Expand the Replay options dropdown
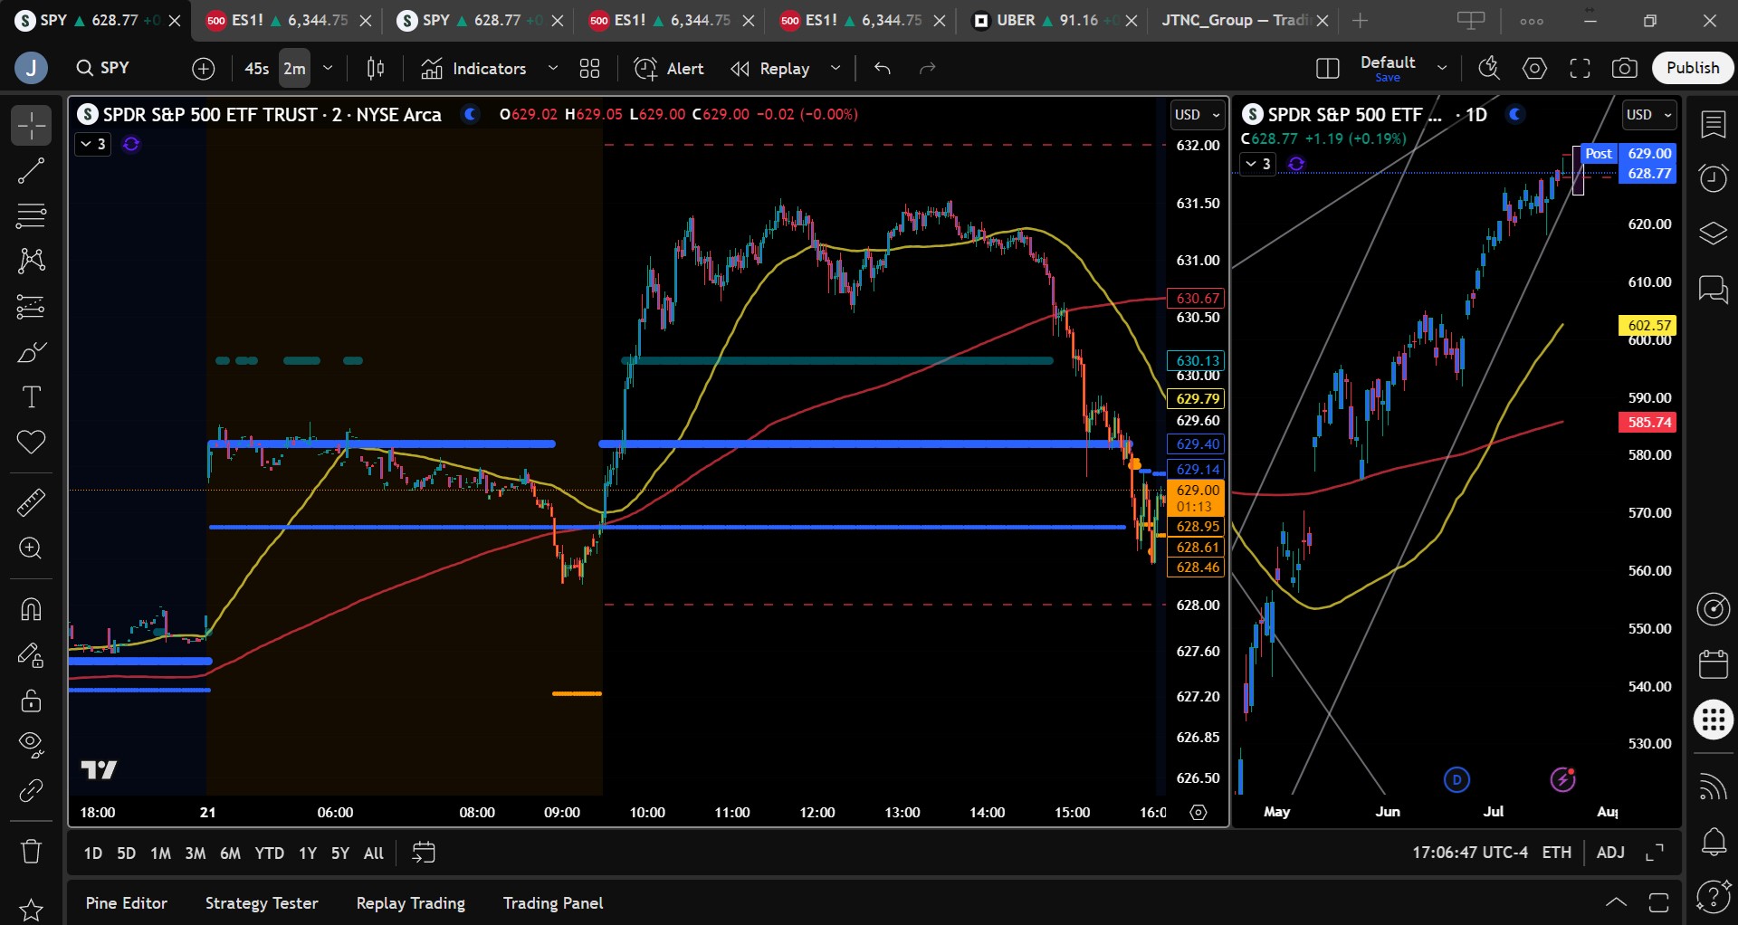Screen dimensions: 1738x925 836,68
